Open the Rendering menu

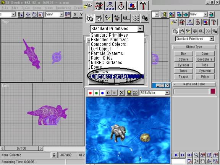(63, 8)
